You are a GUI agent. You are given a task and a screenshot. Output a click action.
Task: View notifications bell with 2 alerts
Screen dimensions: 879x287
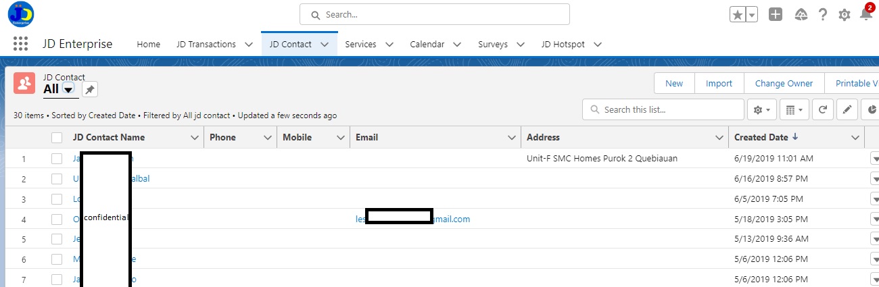[866, 14]
